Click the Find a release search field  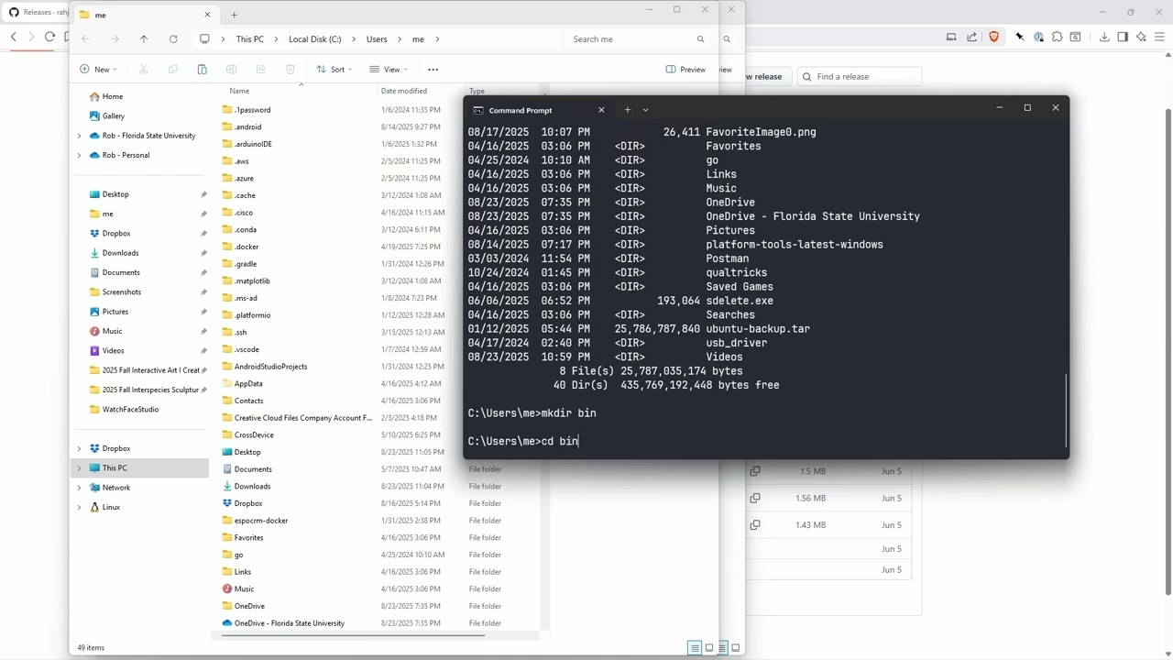860,76
